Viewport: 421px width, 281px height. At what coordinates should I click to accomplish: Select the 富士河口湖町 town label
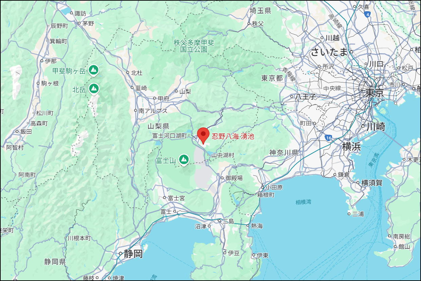170,135
